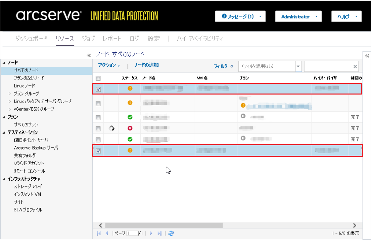The image size is (371, 240).
Task: Select 復旧ポイント サーバ in the tree
Action: [31, 140]
